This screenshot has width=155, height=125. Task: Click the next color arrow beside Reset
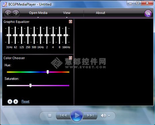pyautogui.click(x=16, y=101)
